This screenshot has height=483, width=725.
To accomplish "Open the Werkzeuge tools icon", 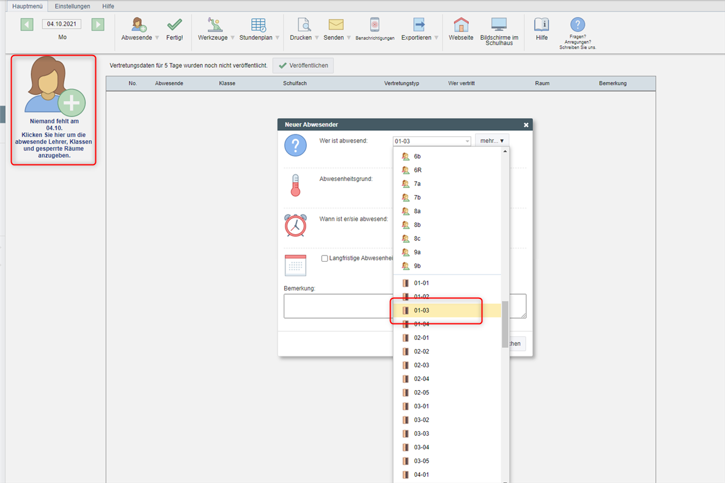I will 215,25.
